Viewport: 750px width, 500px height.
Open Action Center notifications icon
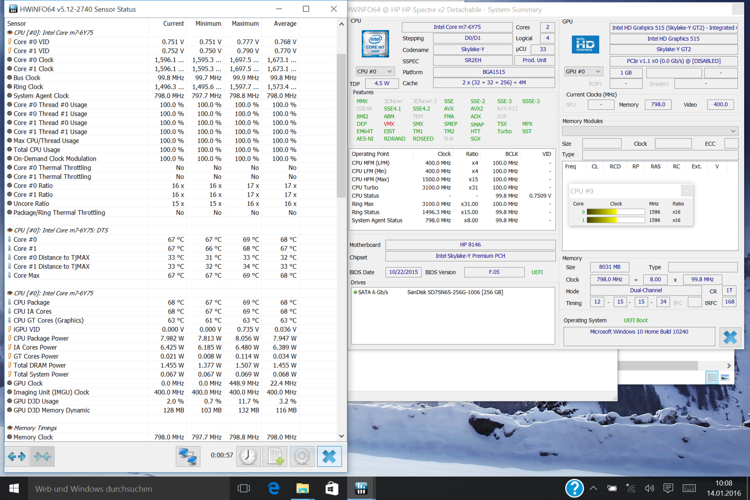coord(668,488)
